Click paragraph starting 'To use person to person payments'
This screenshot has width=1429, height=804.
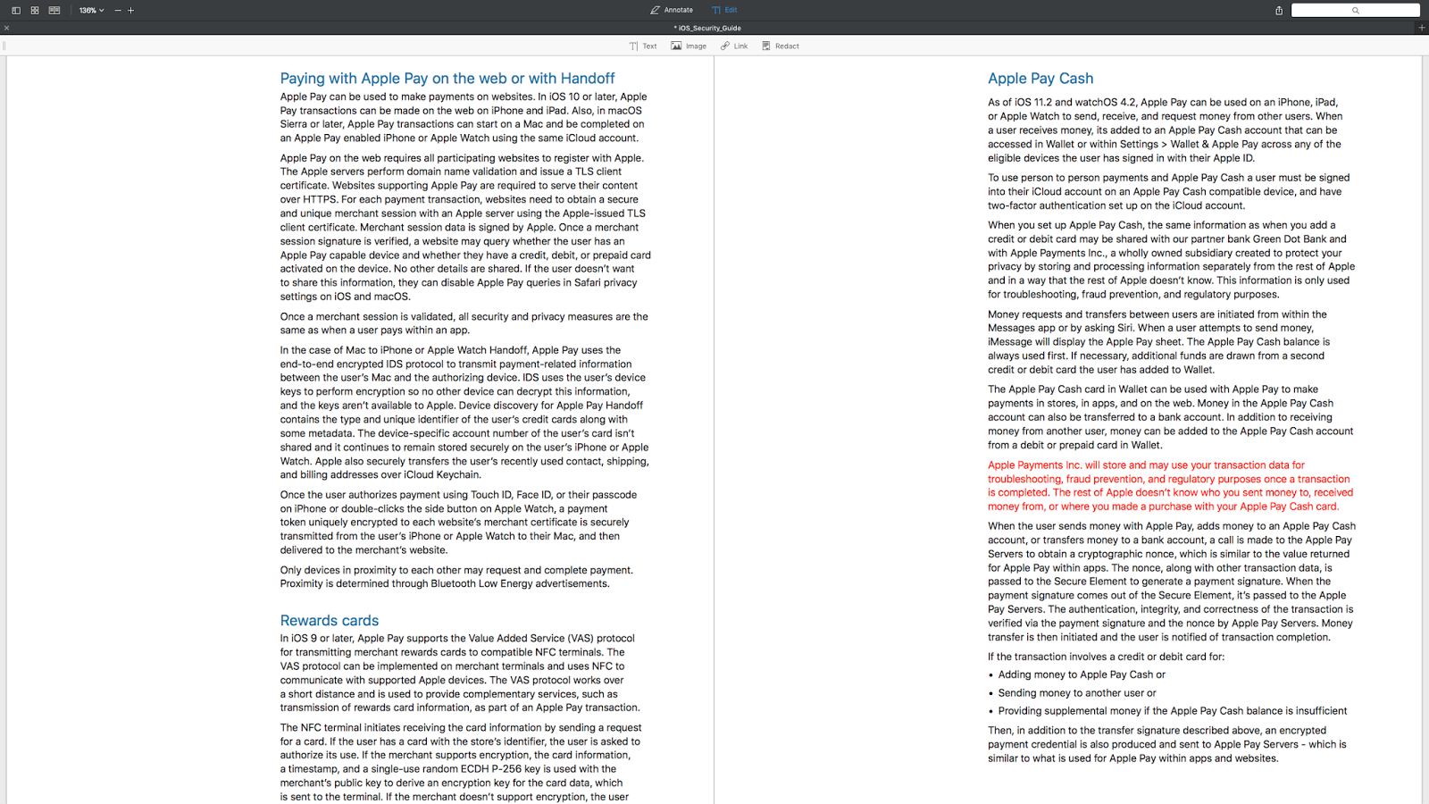1169,191
